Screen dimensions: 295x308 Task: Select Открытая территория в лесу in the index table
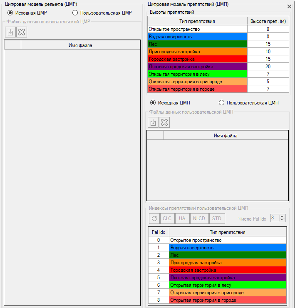click(x=228, y=285)
